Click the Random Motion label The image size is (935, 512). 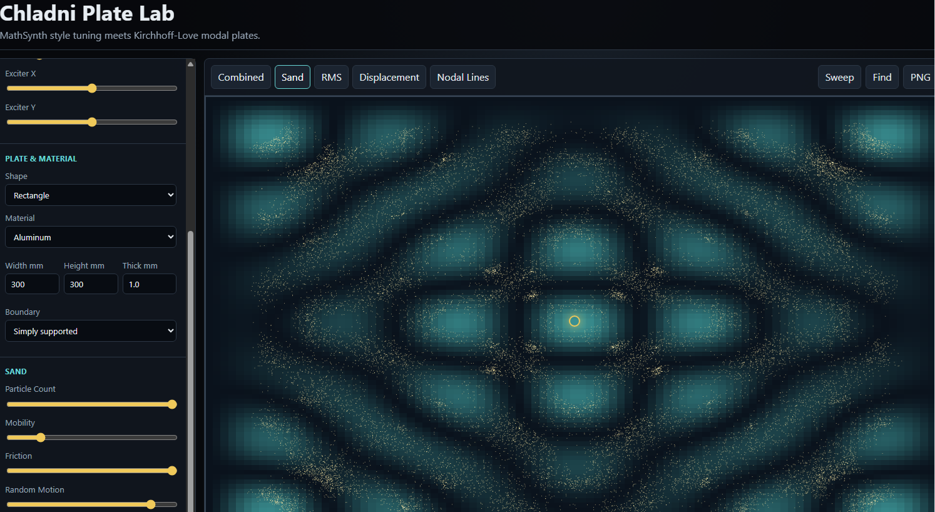(35, 490)
